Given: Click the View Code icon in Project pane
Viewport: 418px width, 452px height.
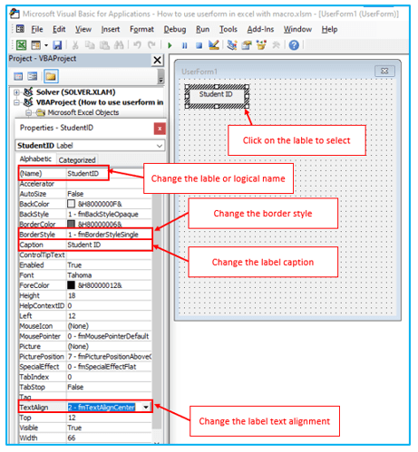Looking at the screenshot, I should point(18,76).
